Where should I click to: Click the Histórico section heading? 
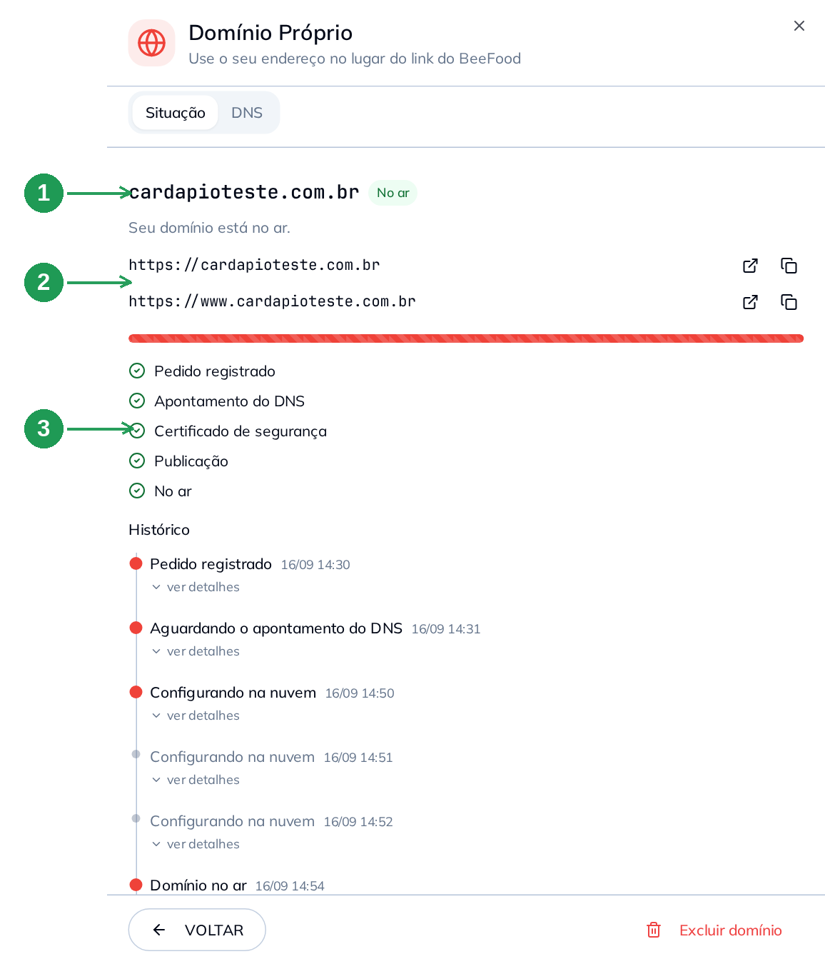(159, 530)
